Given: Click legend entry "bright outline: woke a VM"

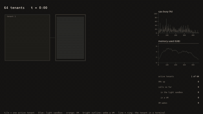Looking at the screenshot, I should point(98,113).
